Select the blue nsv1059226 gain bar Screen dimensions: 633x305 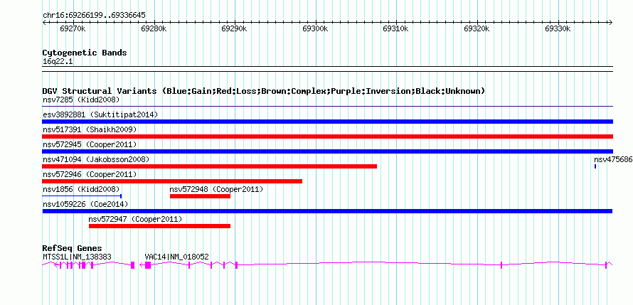pyautogui.click(x=327, y=211)
